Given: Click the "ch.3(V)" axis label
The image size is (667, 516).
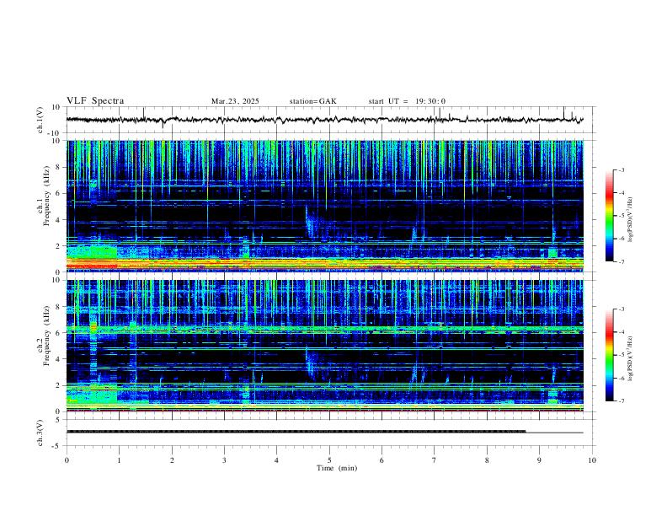Looking at the screenshot, I should click(x=40, y=433).
